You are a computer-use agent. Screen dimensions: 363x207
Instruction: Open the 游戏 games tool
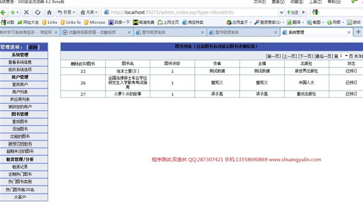point(354,22)
